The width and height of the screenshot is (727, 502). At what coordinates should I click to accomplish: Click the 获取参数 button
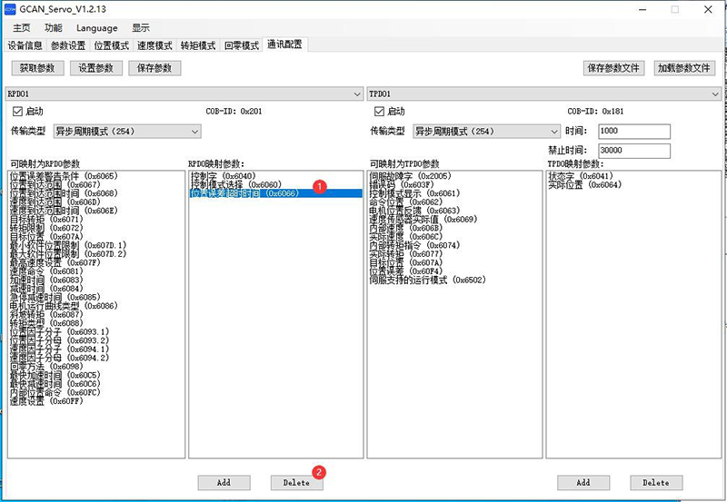37,68
